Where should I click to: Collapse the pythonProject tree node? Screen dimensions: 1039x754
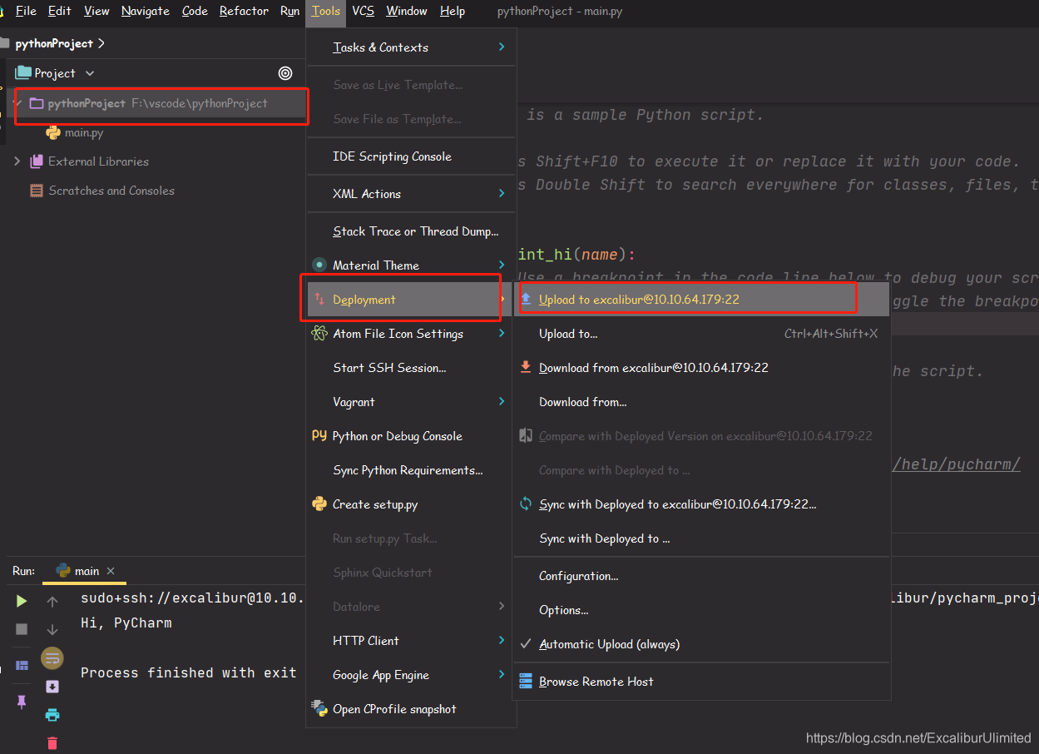pyautogui.click(x=17, y=103)
